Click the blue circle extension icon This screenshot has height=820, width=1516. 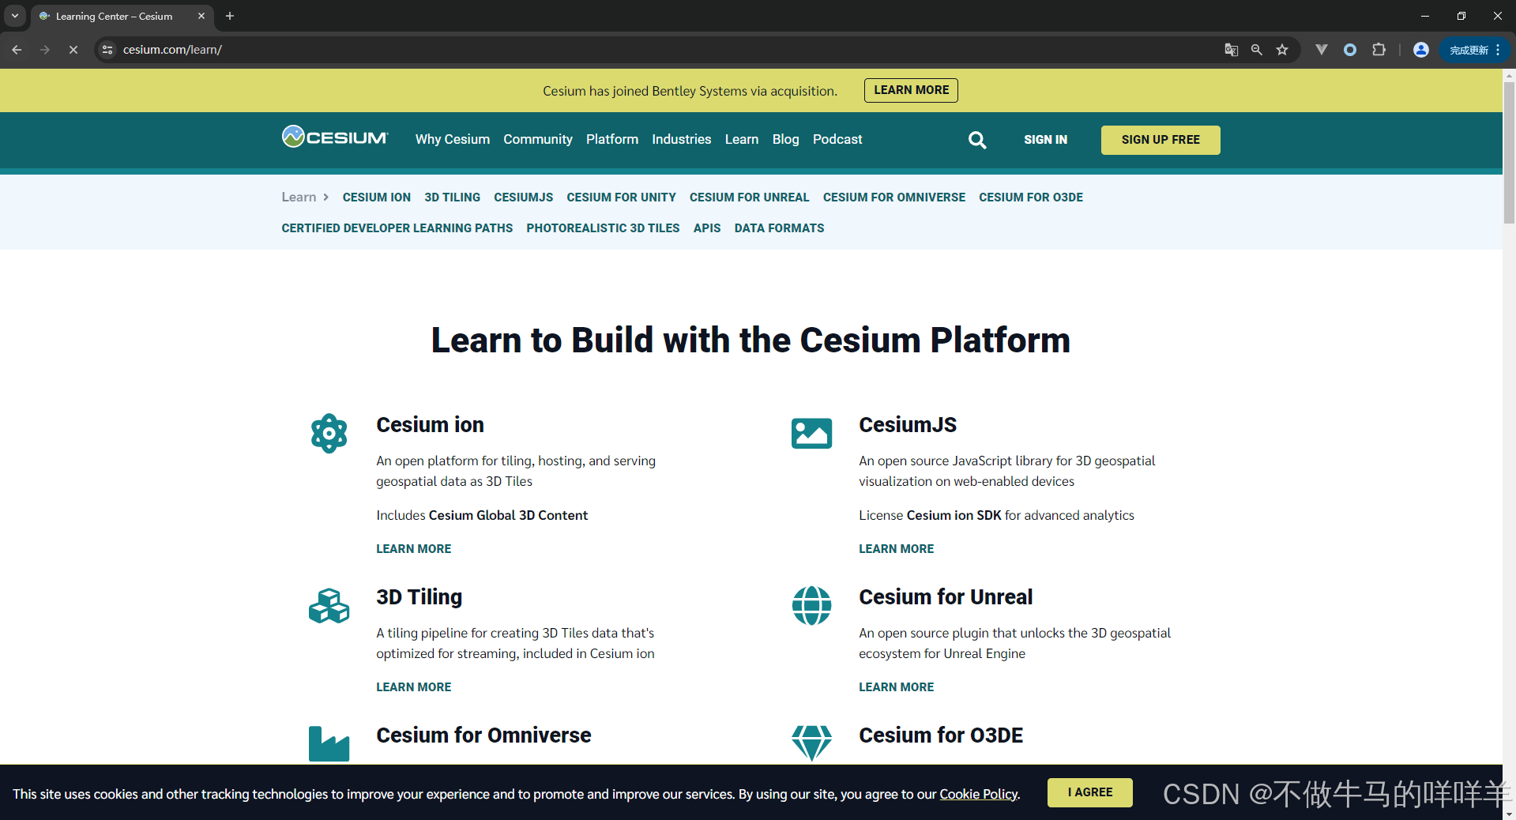click(x=1350, y=50)
